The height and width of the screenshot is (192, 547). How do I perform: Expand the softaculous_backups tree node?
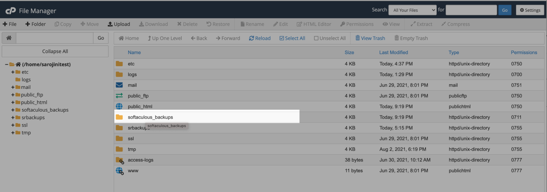click(x=13, y=110)
